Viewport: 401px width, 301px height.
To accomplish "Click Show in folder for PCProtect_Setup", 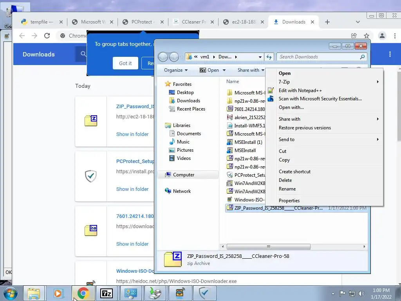I will pyautogui.click(x=132, y=189).
